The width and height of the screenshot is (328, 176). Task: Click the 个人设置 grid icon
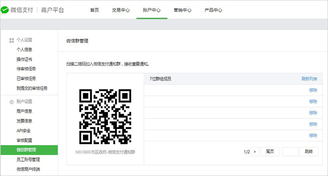(x=11, y=40)
